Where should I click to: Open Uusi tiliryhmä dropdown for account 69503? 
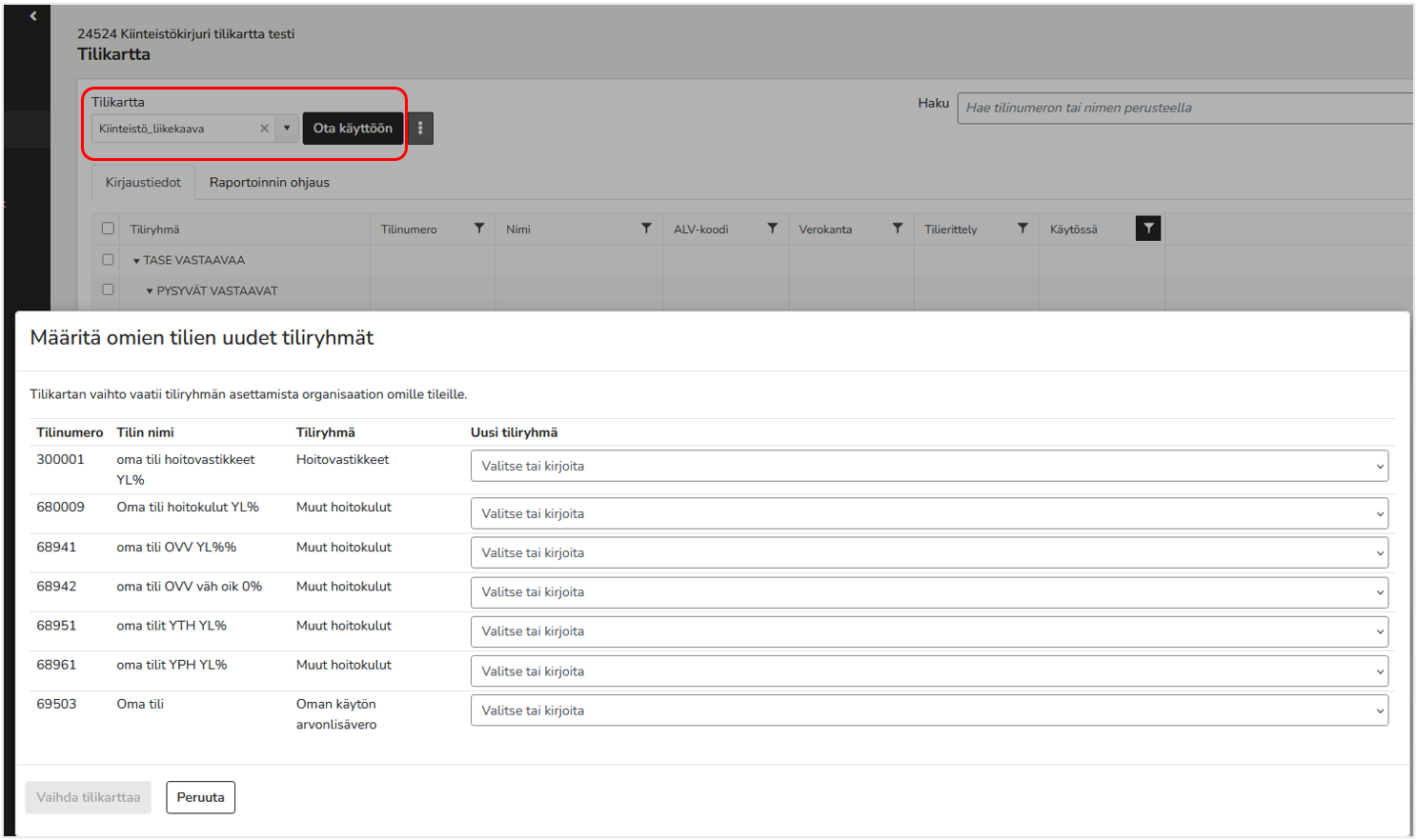pos(929,710)
